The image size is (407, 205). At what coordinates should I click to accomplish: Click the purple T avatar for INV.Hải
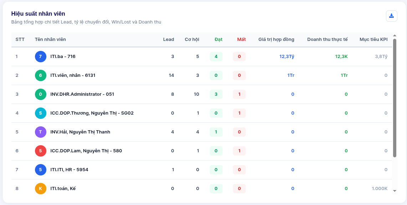(x=41, y=132)
